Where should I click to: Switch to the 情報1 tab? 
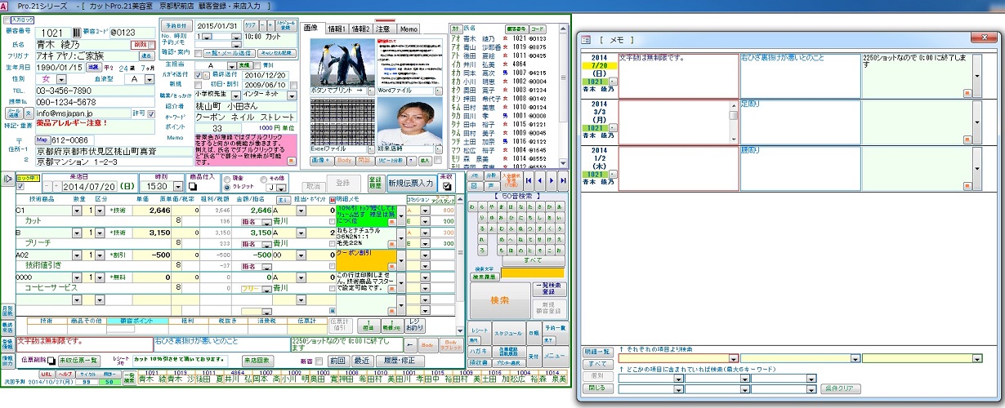336,29
